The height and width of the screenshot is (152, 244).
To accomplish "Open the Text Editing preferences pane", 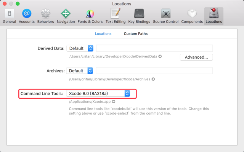I will click(116, 16).
